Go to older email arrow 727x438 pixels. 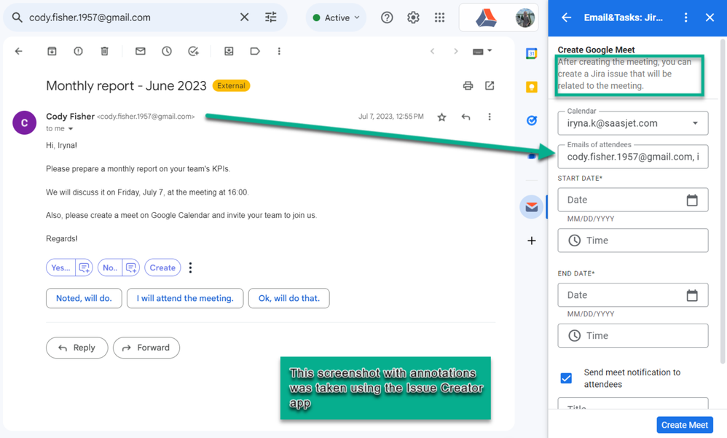coord(456,51)
